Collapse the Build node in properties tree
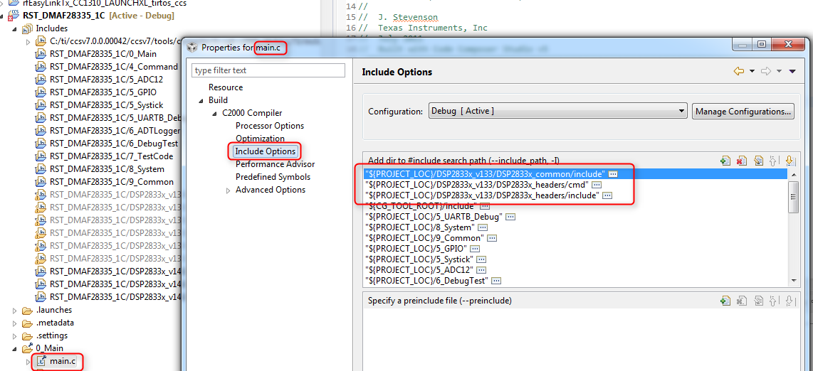The image size is (813, 371). pyautogui.click(x=201, y=100)
